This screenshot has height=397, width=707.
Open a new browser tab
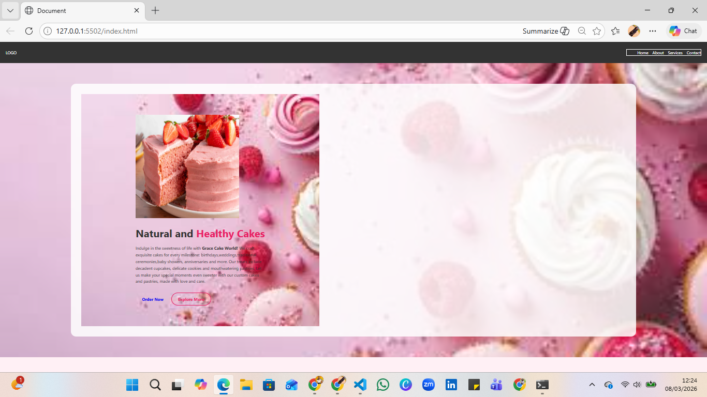tap(155, 10)
